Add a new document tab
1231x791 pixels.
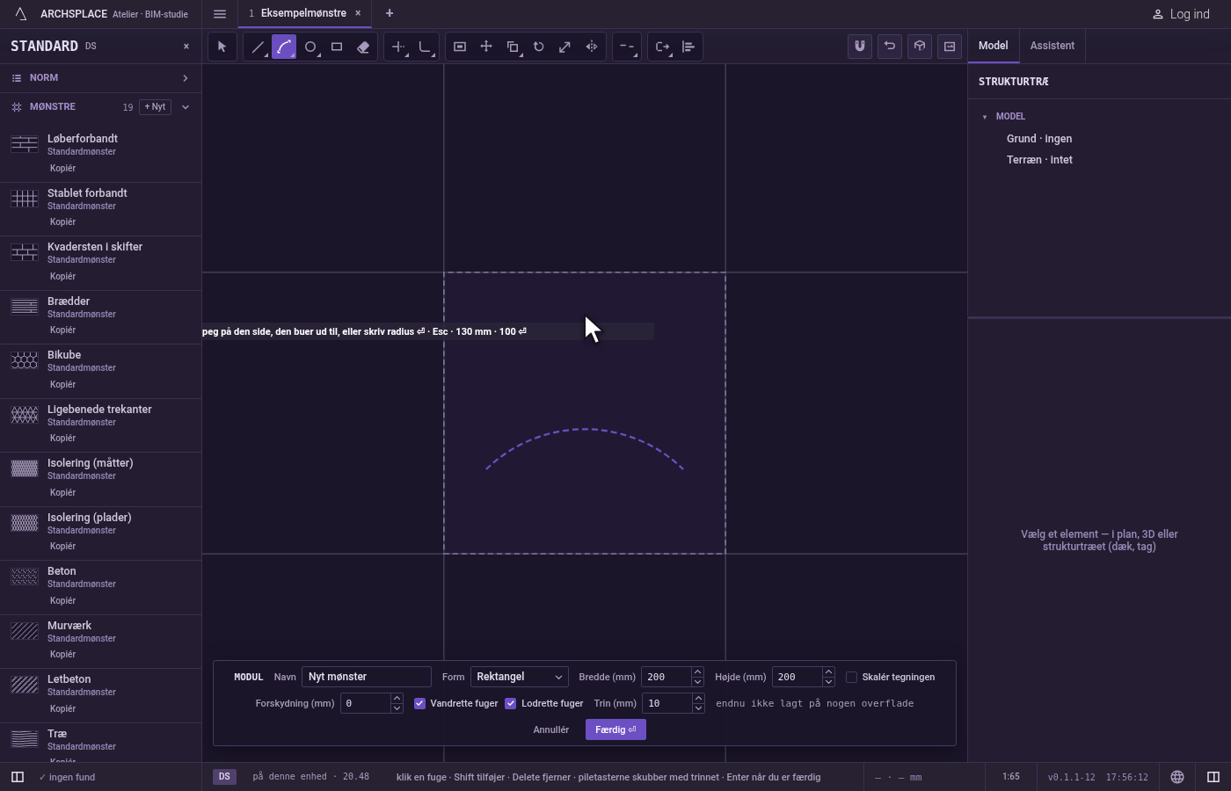click(x=390, y=14)
